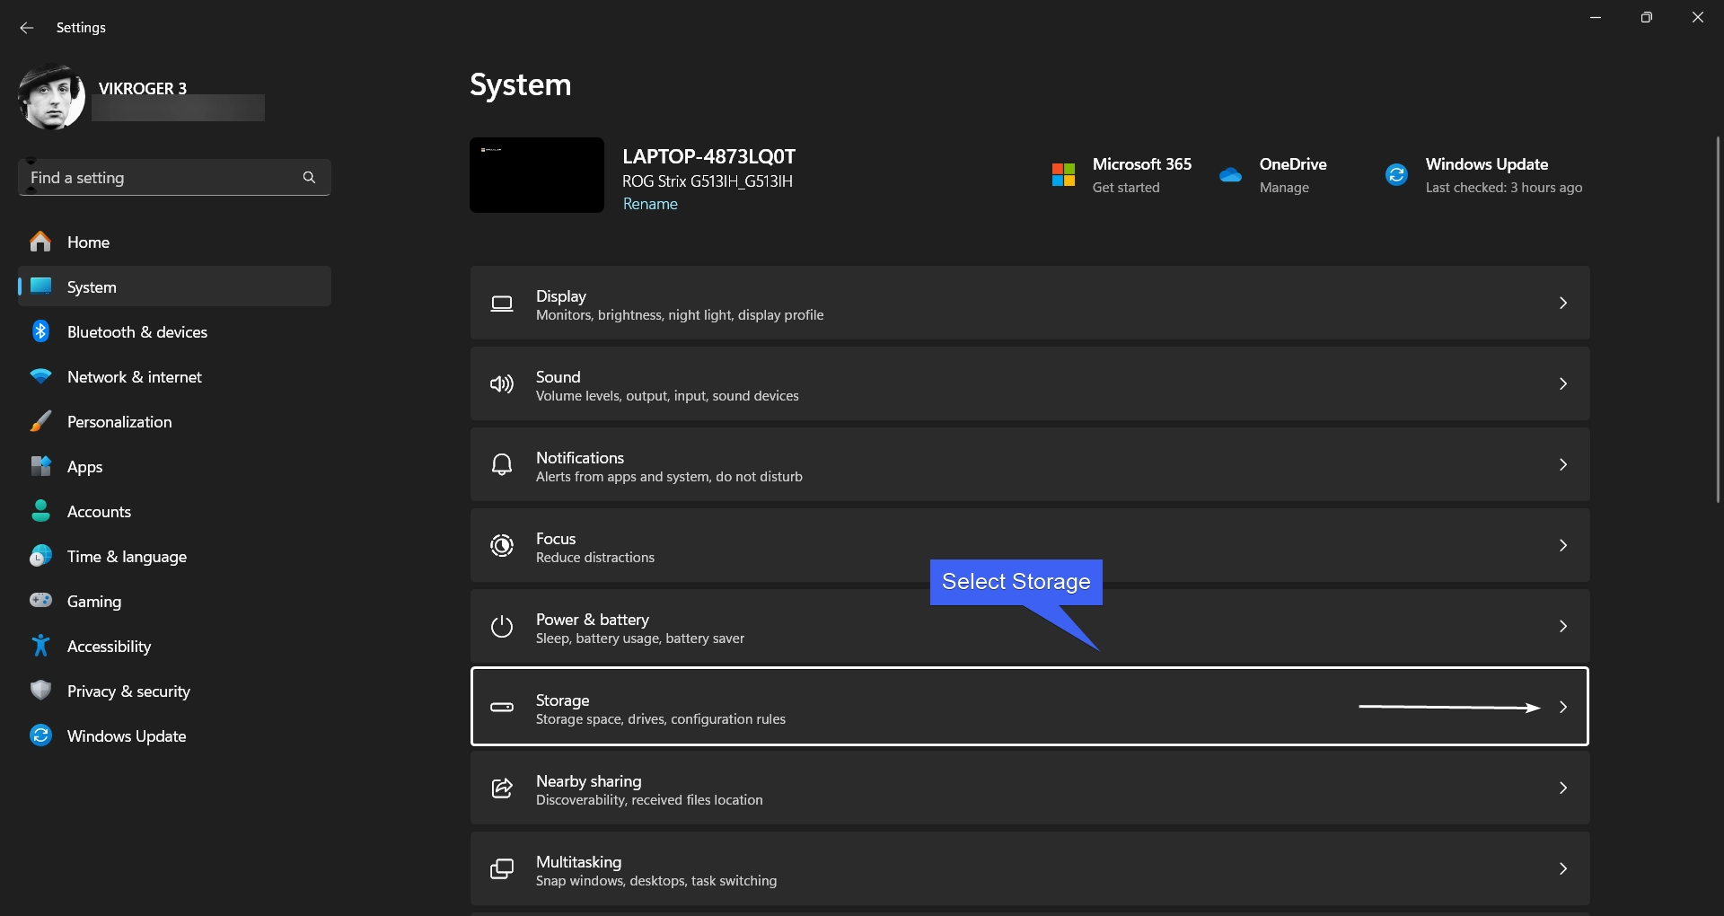This screenshot has height=916, width=1724.
Task: Expand Display settings chevron
Action: click(x=1563, y=303)
